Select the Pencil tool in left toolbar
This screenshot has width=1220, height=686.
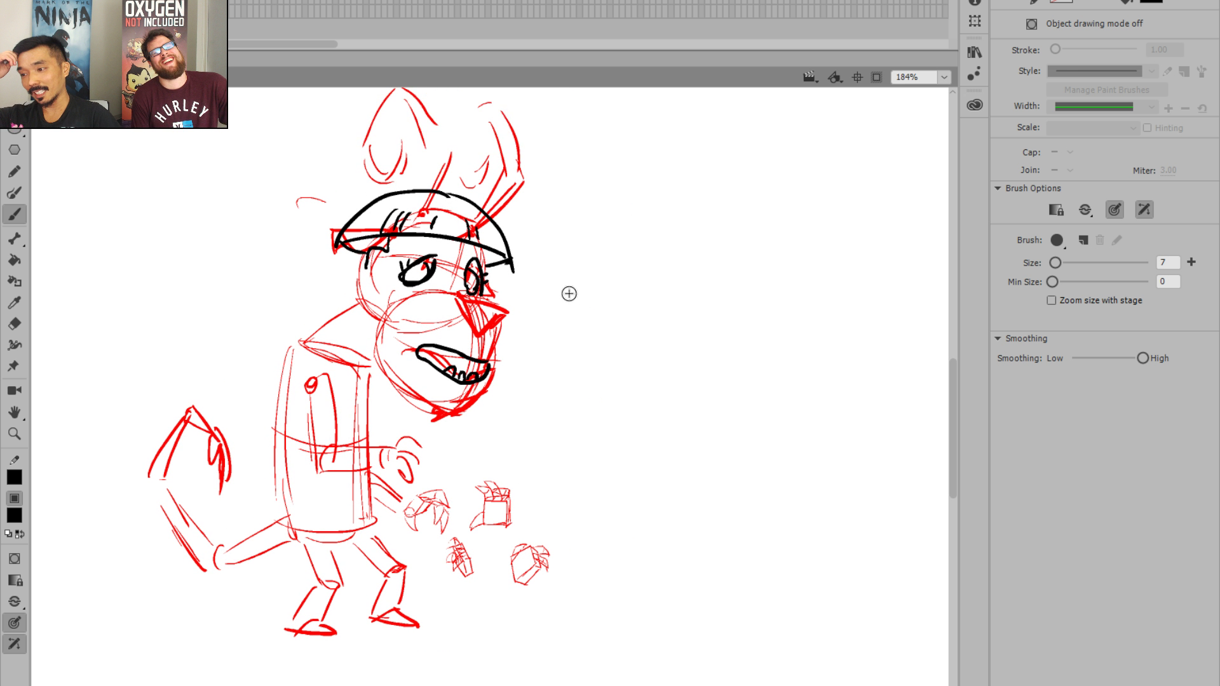(14, 171)
